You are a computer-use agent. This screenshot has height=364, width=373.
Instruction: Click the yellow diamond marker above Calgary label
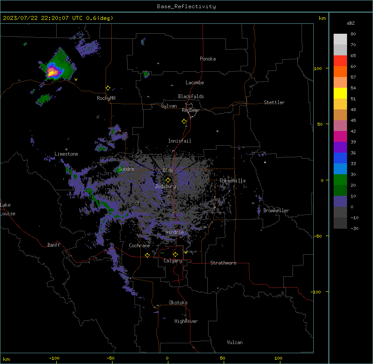[175, 255]
